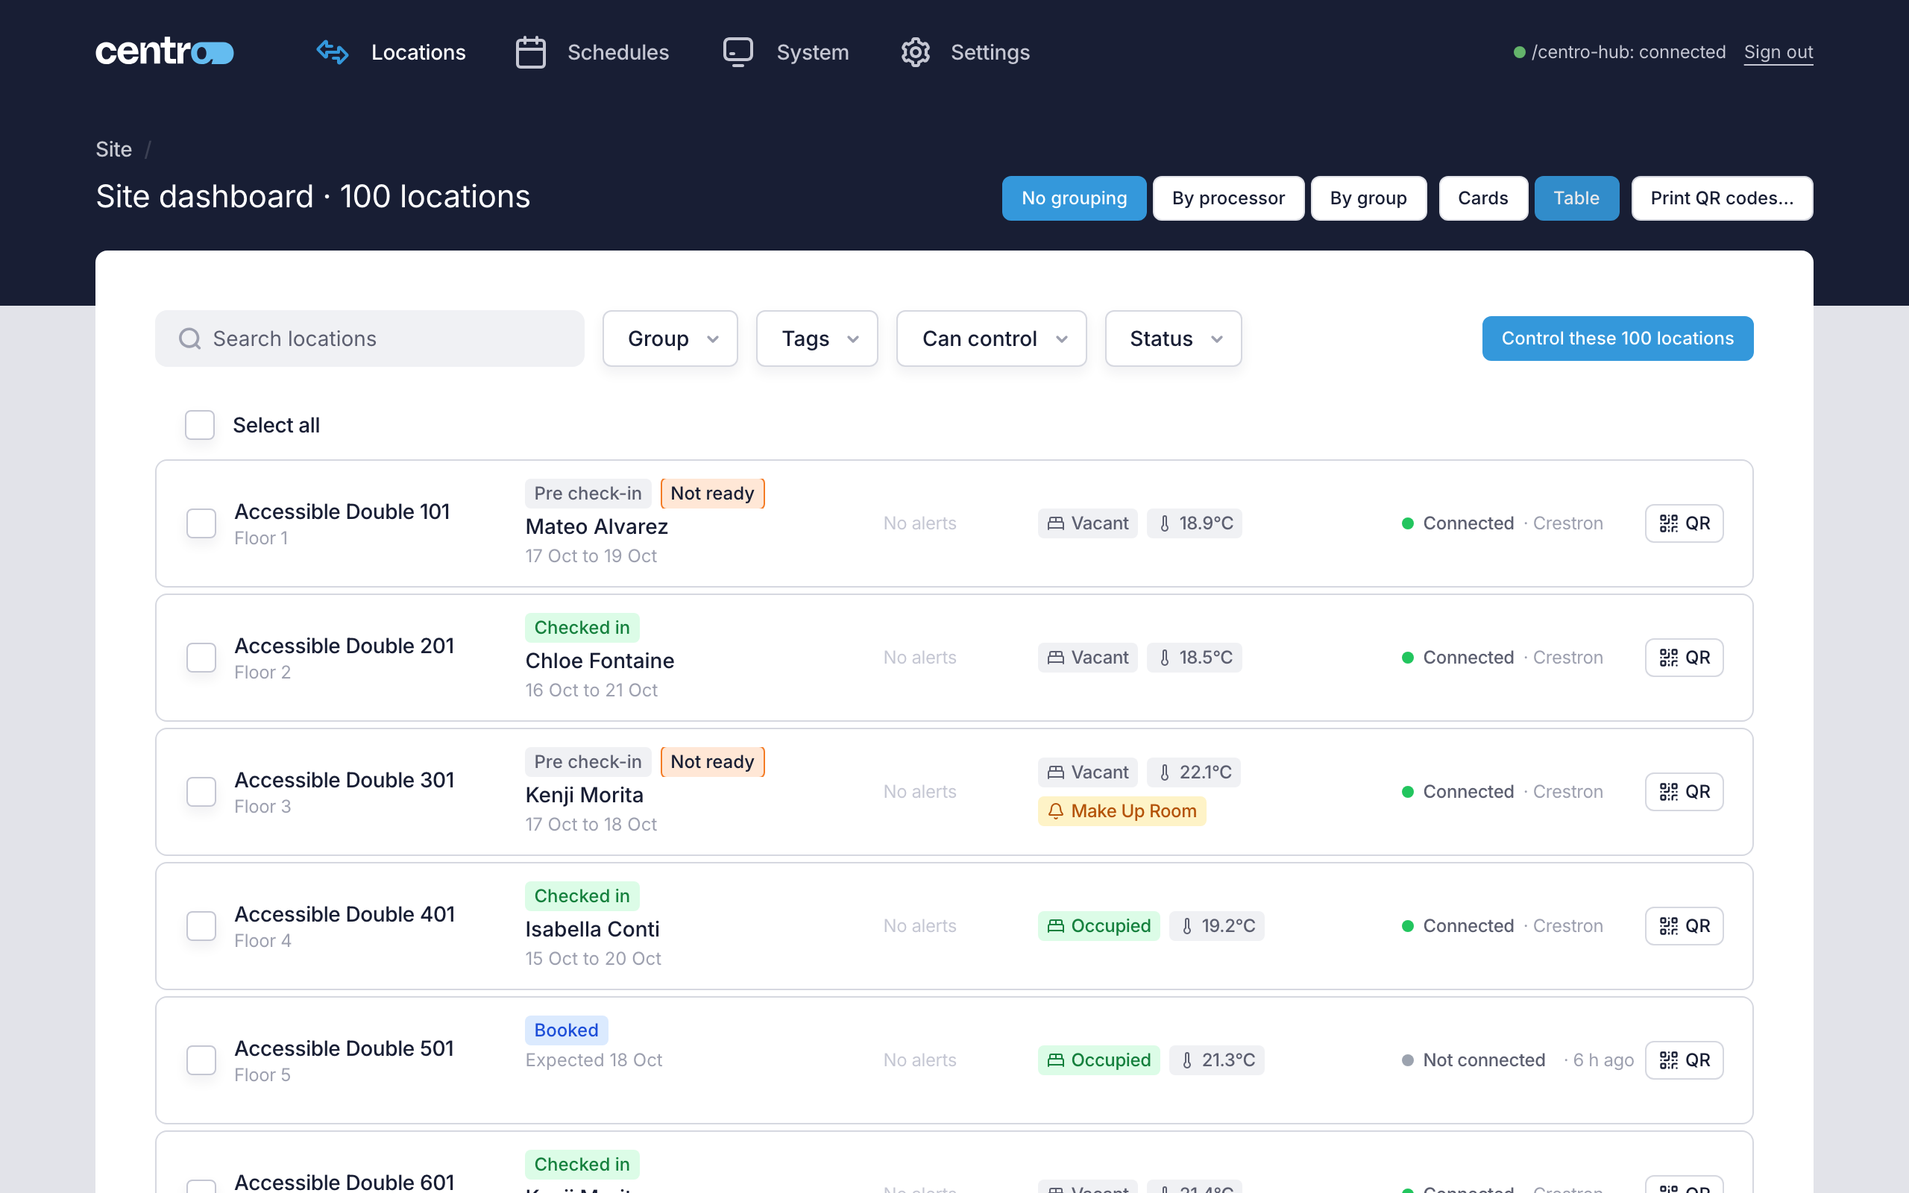Click the Schedules calendar icon
Screen dimensions: 1909x1193
click(x=530, y=52)
